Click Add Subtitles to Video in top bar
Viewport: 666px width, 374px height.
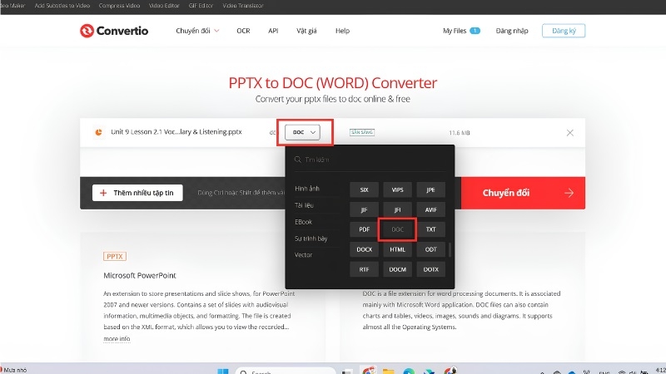click(x=62, y=6)
